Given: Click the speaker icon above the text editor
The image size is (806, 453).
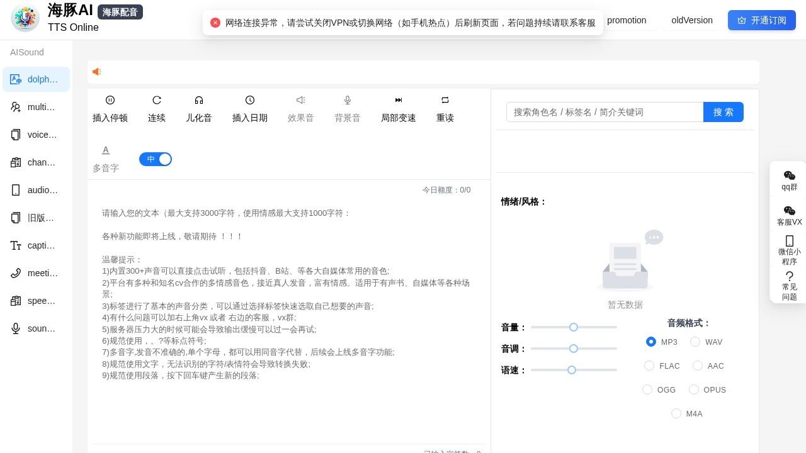Looking at the screenshot, I should 97,72.
